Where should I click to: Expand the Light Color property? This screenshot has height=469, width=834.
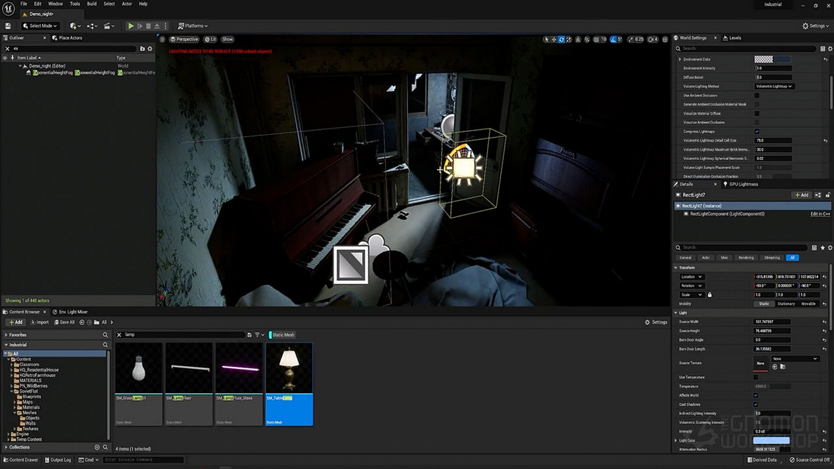676,441
